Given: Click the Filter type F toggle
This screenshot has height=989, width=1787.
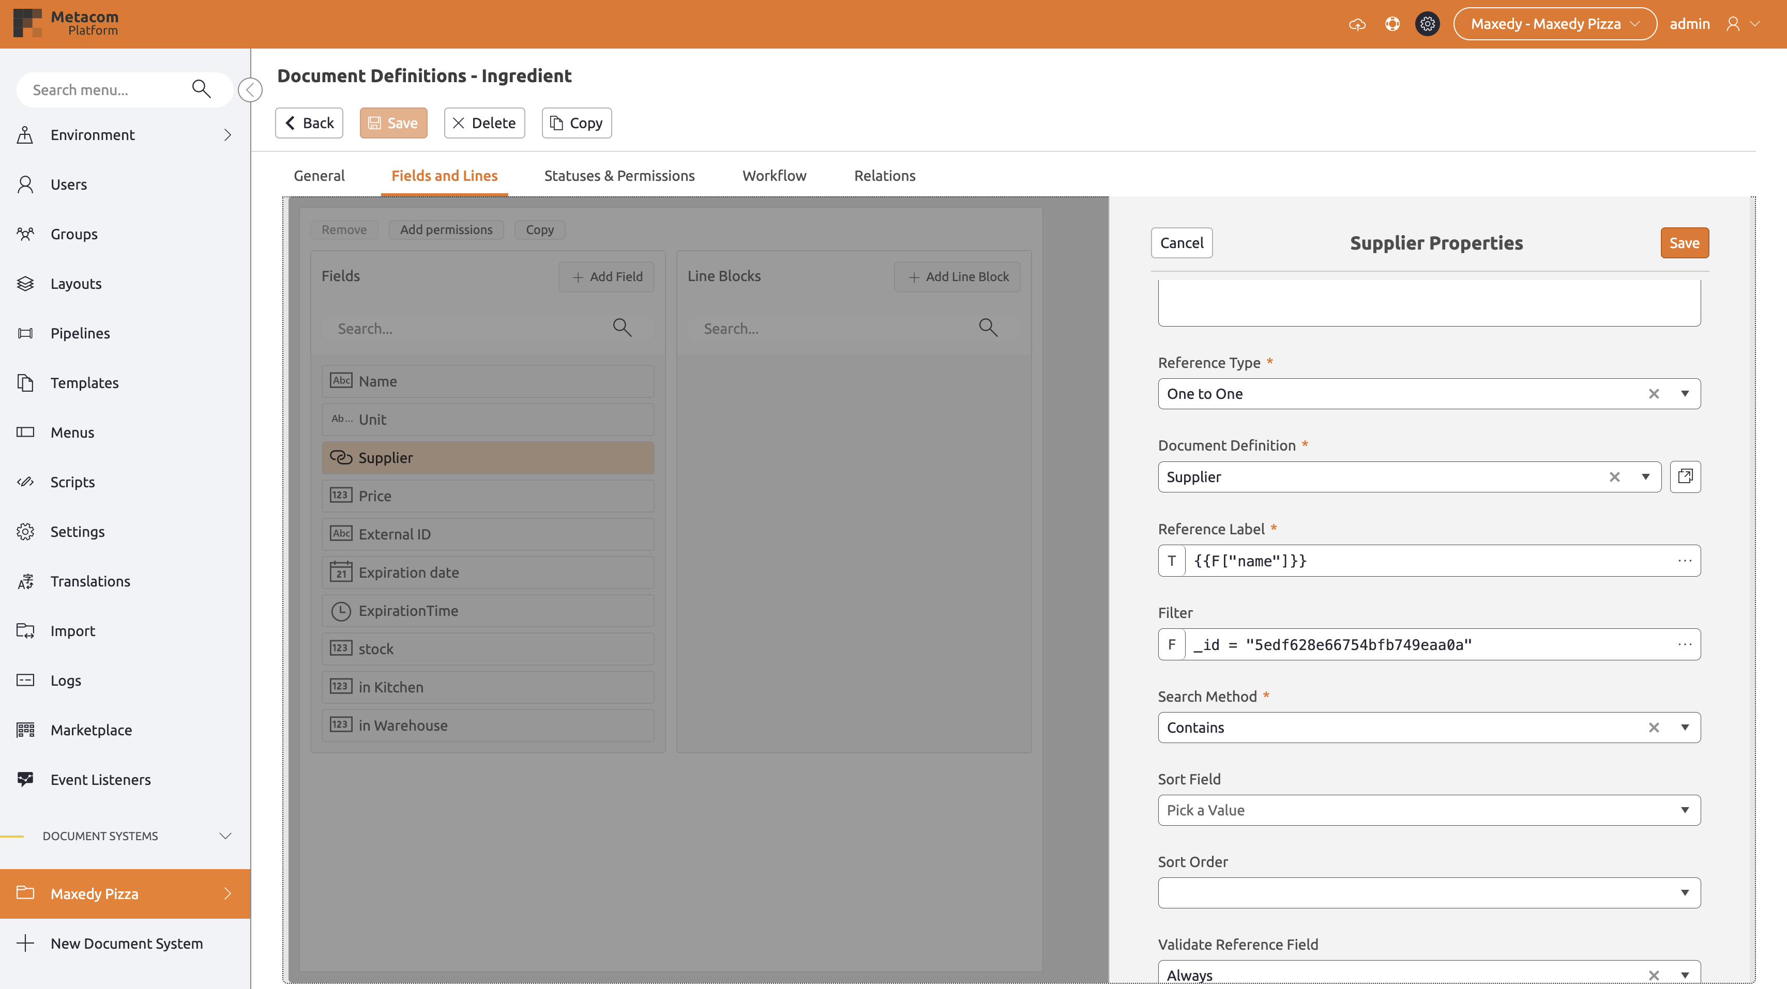Looking at the screenshot, I should (1172, 644).
